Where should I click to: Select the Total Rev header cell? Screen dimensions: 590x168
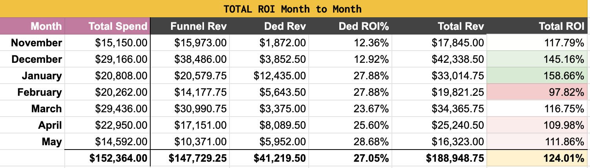pos(439,26)
